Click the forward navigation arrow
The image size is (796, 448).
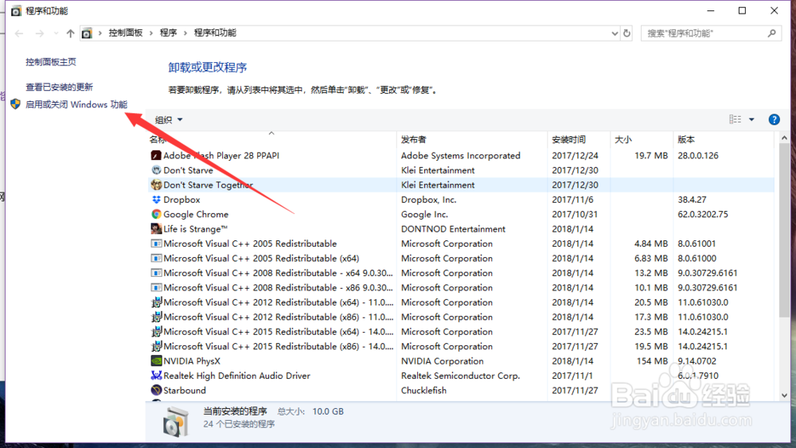click(x=39, y=33)
